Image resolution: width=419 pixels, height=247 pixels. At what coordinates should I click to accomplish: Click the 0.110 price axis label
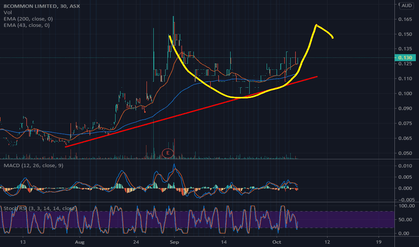[405, 79]
